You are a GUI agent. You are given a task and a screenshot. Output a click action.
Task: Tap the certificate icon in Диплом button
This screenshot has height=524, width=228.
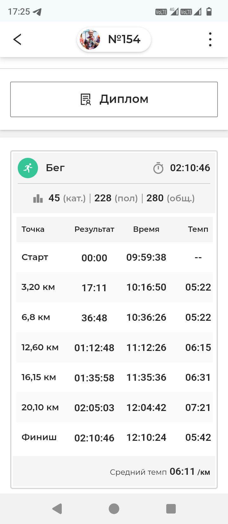tap(85, 99)
